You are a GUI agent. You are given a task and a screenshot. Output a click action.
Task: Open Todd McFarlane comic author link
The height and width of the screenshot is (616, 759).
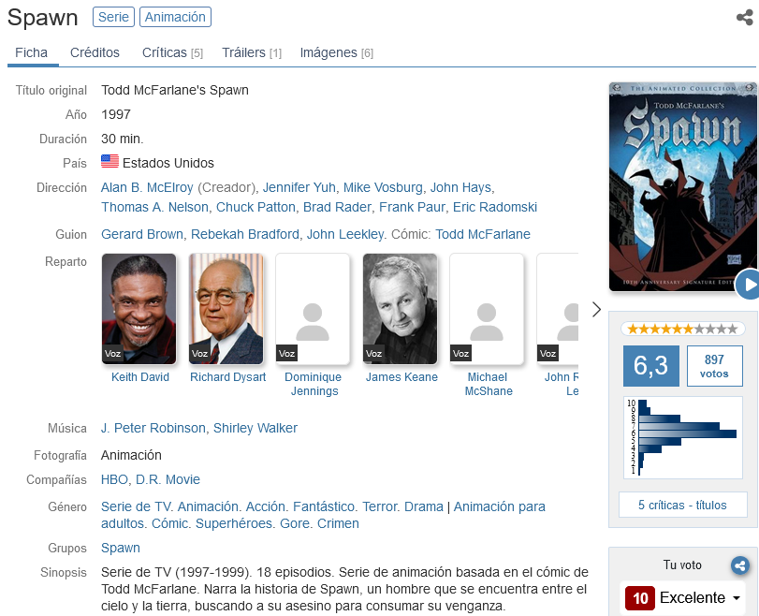483,234
